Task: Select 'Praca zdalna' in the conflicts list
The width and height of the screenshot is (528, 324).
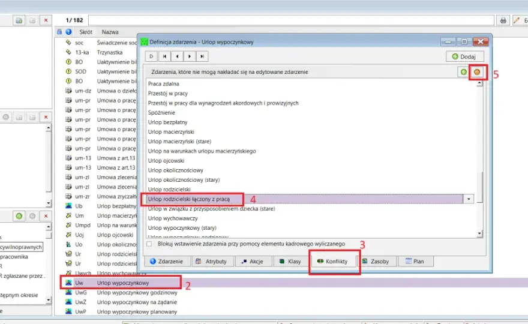Action: pyautogui.click(x=164, y=84)
